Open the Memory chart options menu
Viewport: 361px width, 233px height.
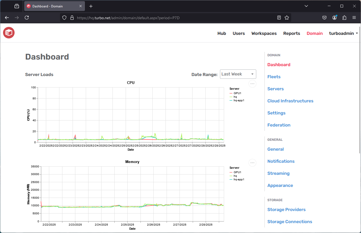[252, 163]
